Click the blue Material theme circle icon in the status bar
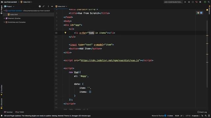Screen dimensions: 211x118 point(165,116)
